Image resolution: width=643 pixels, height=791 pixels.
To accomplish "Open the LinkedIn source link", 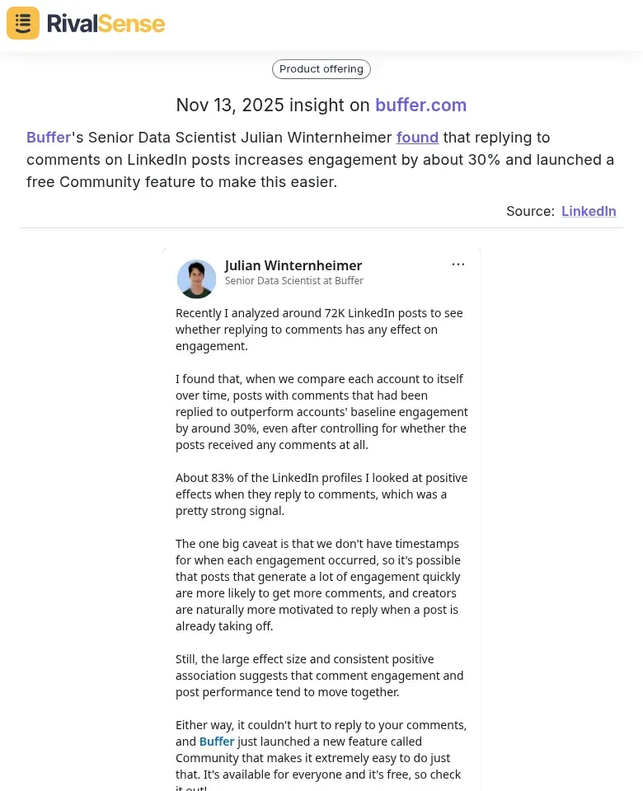I will (589, 211).
